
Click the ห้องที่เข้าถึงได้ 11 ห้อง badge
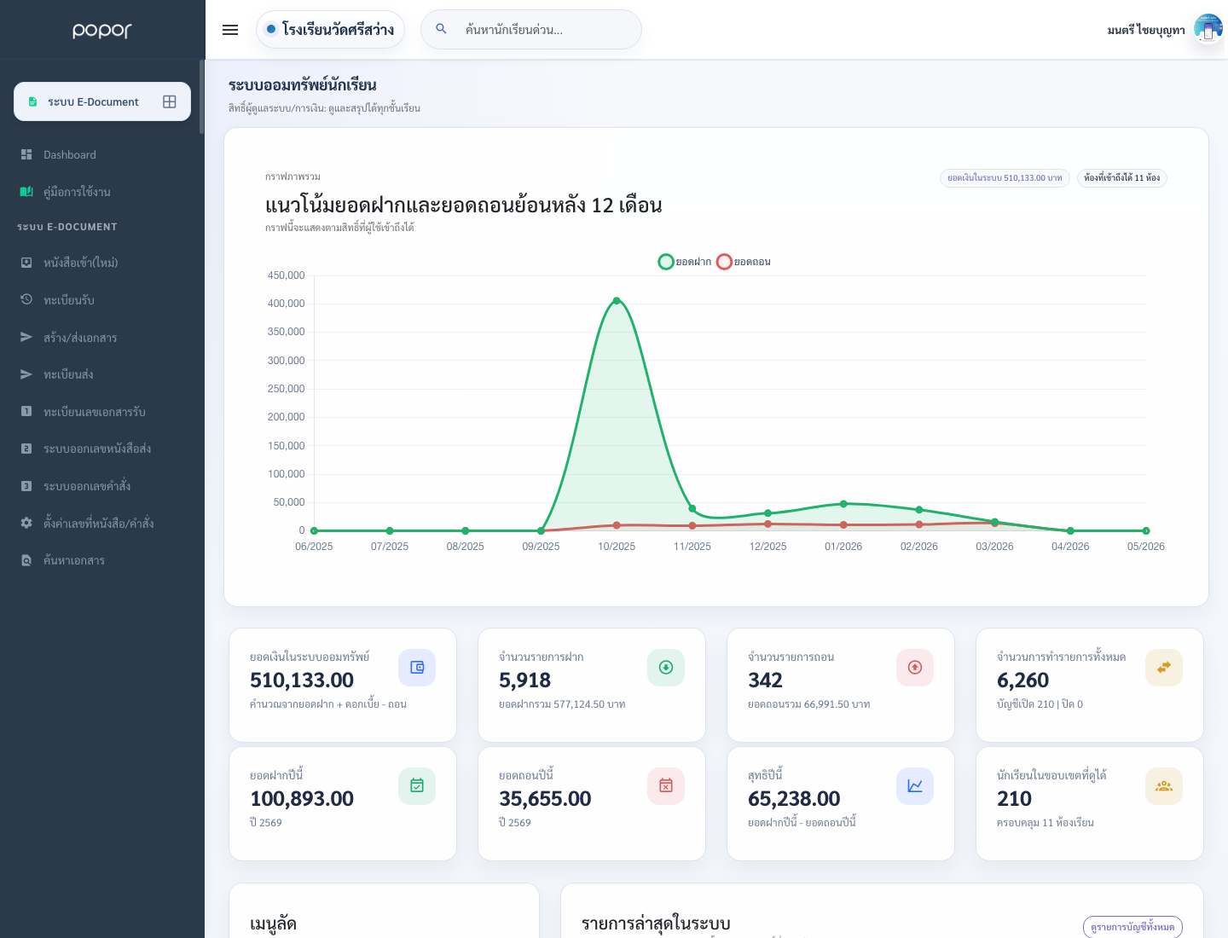coord(1121,178)
